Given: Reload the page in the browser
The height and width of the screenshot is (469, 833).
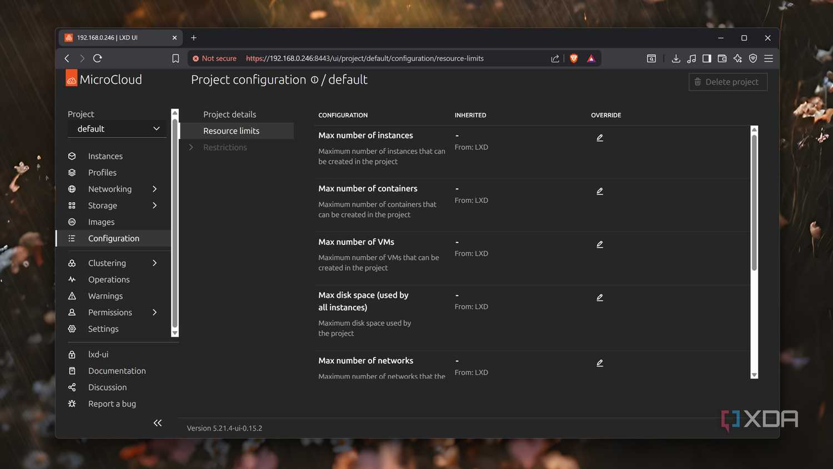Looking at the screenshot, I should point(98,58).
